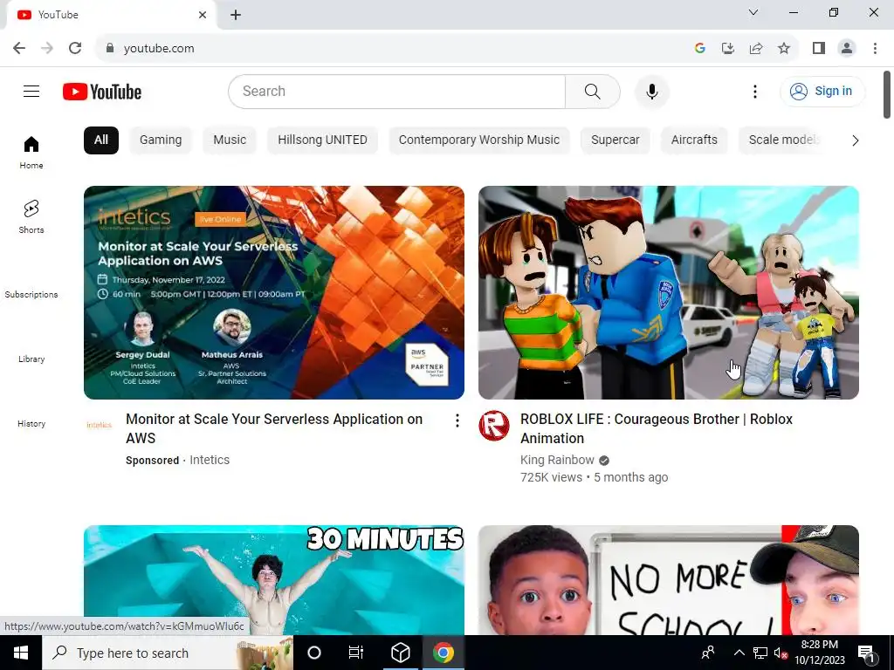Open the clock showing 8:28 PM
Viewport: 894px width, 670px height.
click(x=819, y=653)
